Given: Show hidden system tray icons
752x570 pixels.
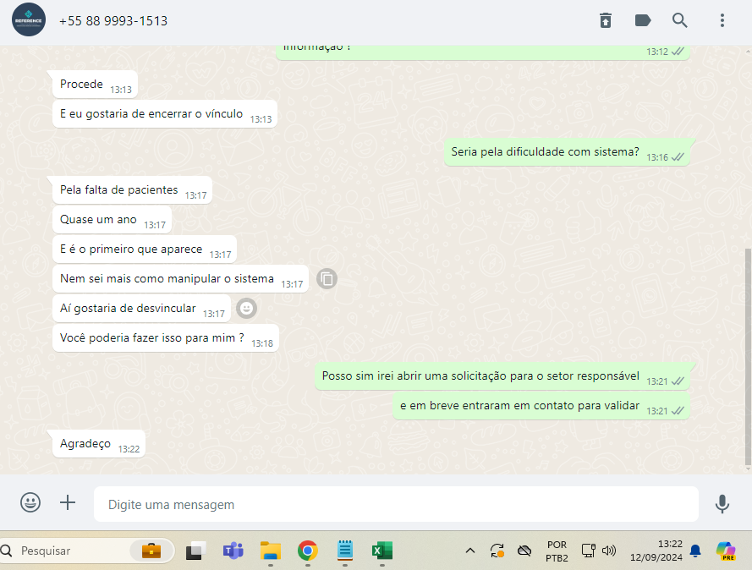Looking at the screenshot, I should pyautogui.click(x=470, y=551).
